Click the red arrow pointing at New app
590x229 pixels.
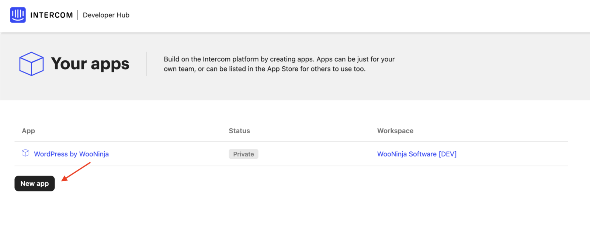[76, 172]
